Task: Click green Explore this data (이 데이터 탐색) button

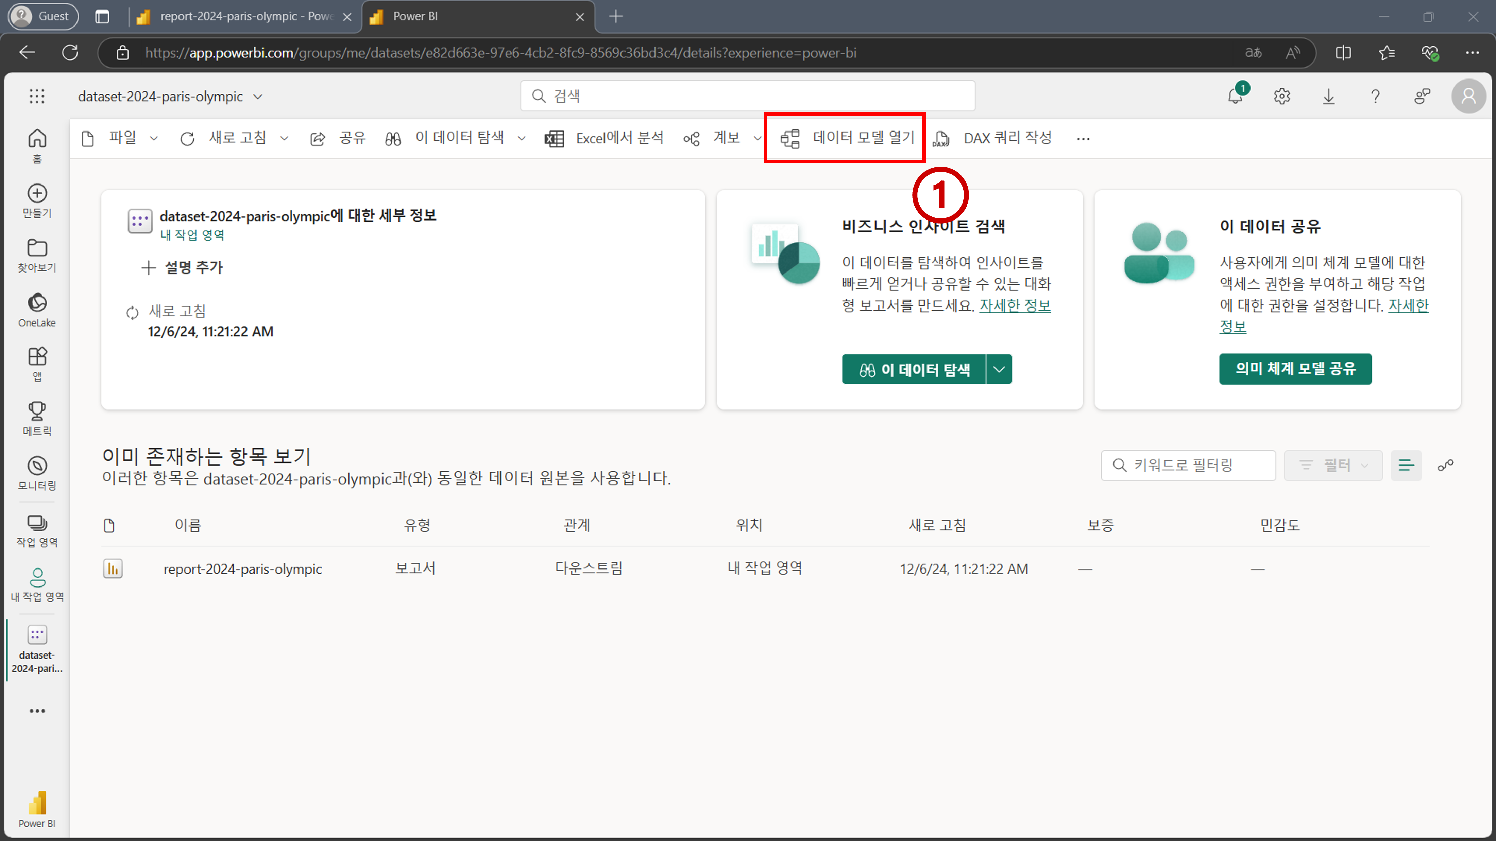Action: point(914,369)
